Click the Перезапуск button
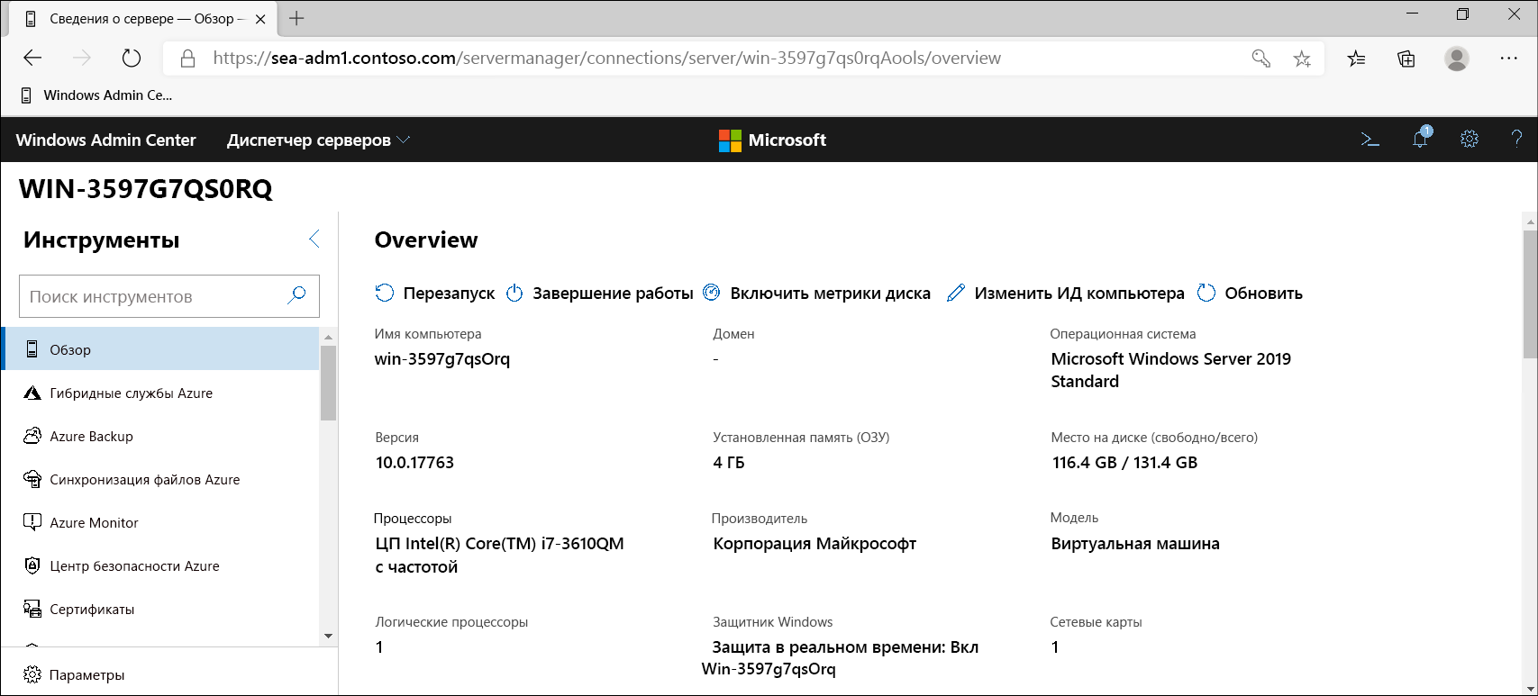The width and height of the screenshot is (1538, 696). [x=435, y=293]
